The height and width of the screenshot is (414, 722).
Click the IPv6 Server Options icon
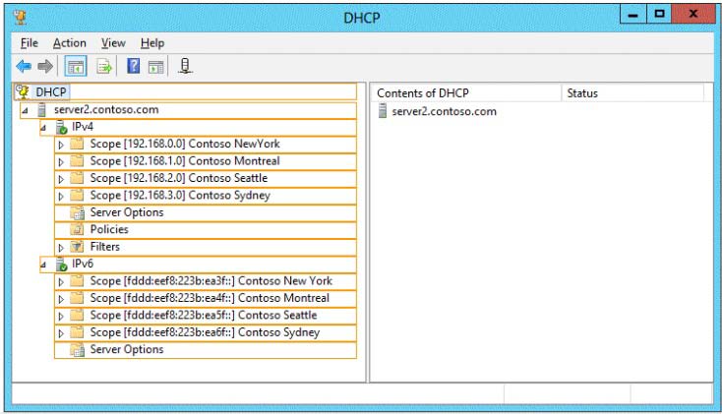point(78,349)
